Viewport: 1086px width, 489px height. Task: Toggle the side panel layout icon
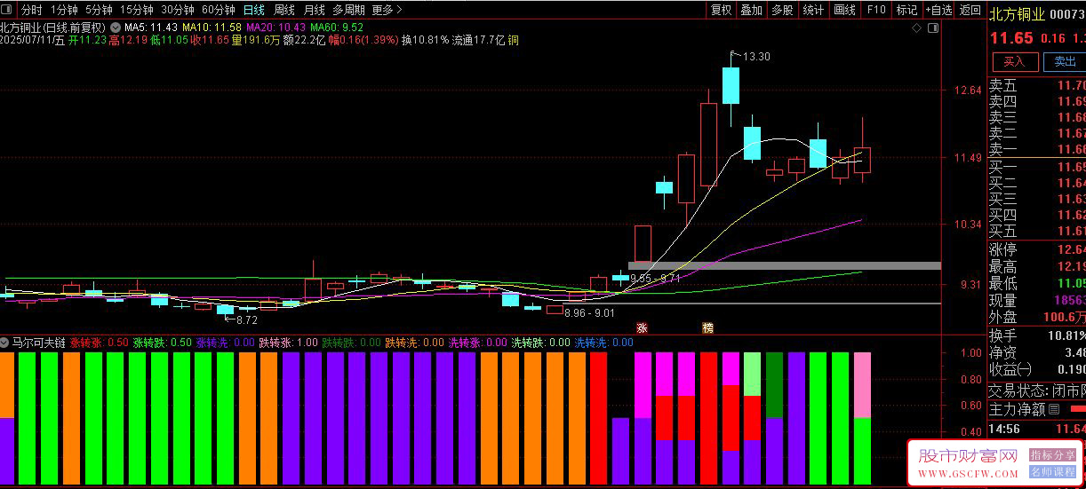coord(933,28)
